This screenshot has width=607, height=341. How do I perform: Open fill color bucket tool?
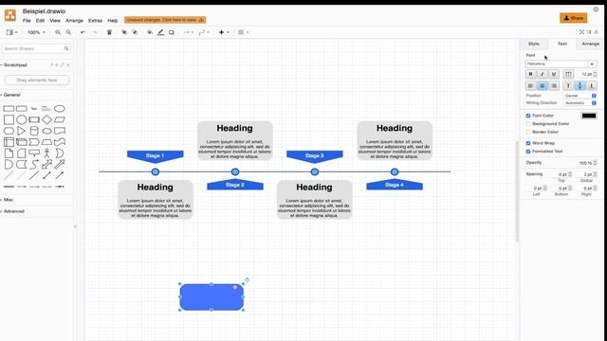[150, 32]
